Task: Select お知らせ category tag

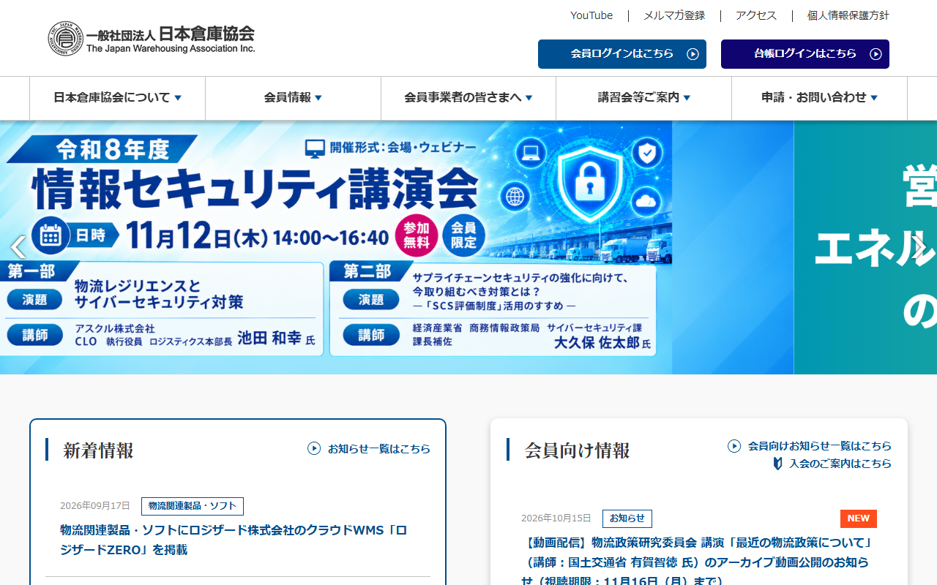Action: tap(627, 518)
